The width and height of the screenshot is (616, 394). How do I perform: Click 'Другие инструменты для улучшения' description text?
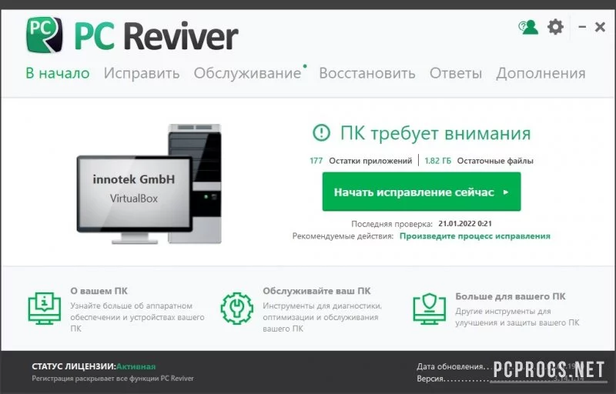click(x=517, y=317)
